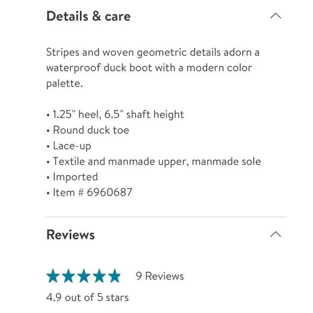Click the Textile and manmade upper bullet

coord(154,161)
